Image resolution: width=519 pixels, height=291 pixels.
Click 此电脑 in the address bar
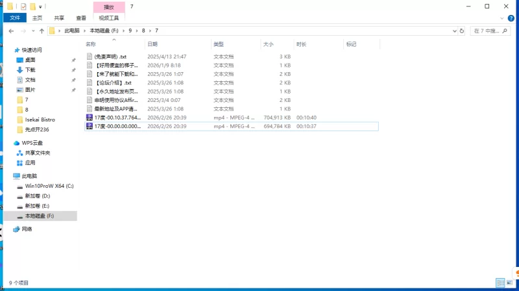tap(72, 31)
